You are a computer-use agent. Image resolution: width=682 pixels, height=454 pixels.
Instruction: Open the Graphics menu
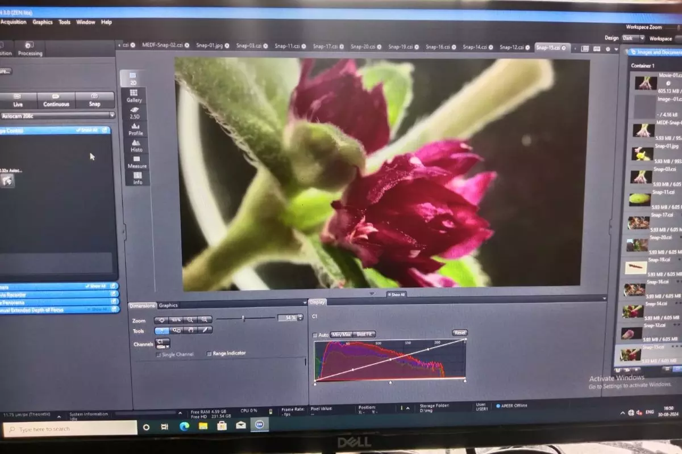(43, 22)
